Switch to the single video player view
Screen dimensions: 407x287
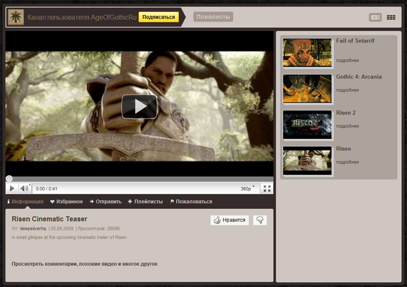(x=375, y=17)
